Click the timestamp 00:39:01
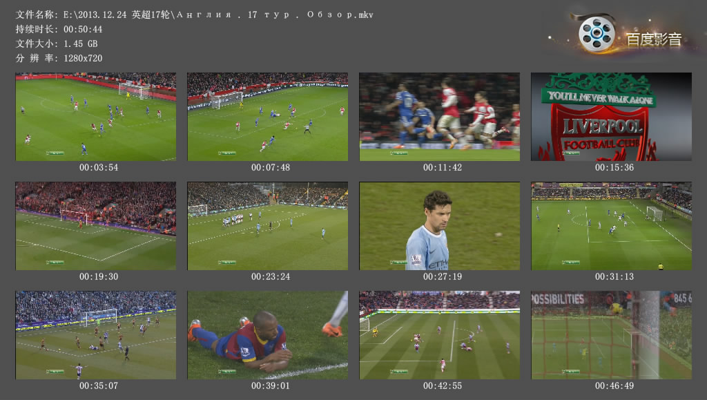The image size is (707, 400). point(271,385)
